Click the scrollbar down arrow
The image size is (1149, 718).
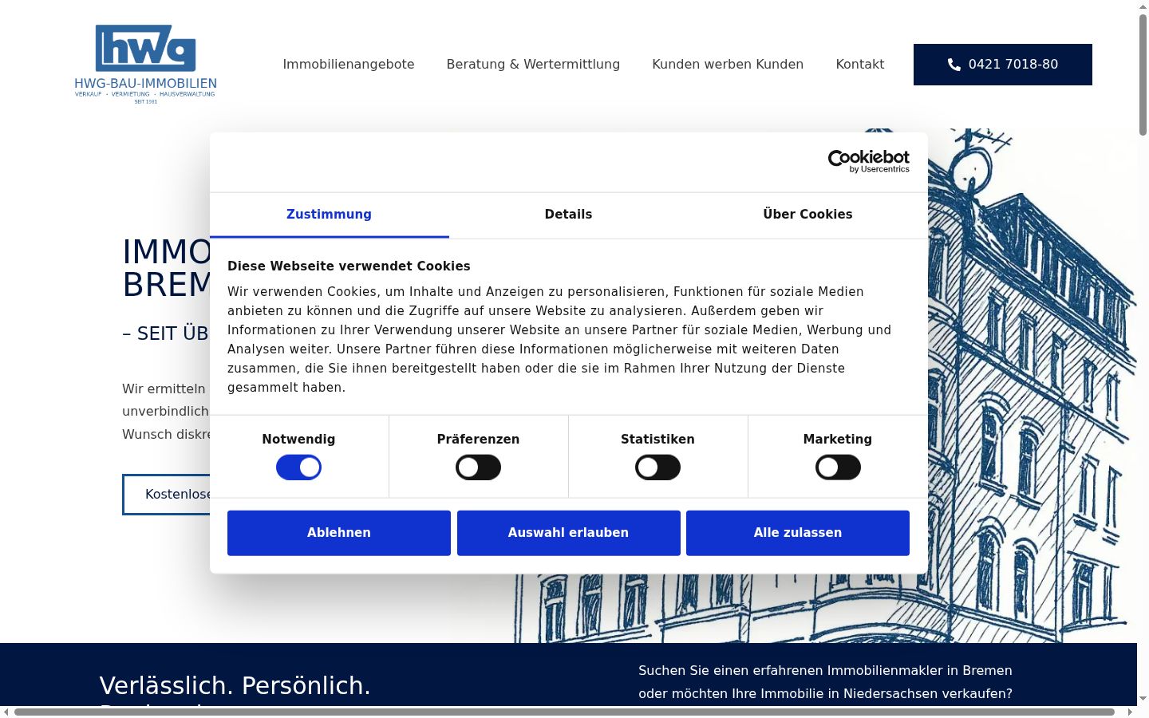pyautogui.click(x=1143, y=699)
